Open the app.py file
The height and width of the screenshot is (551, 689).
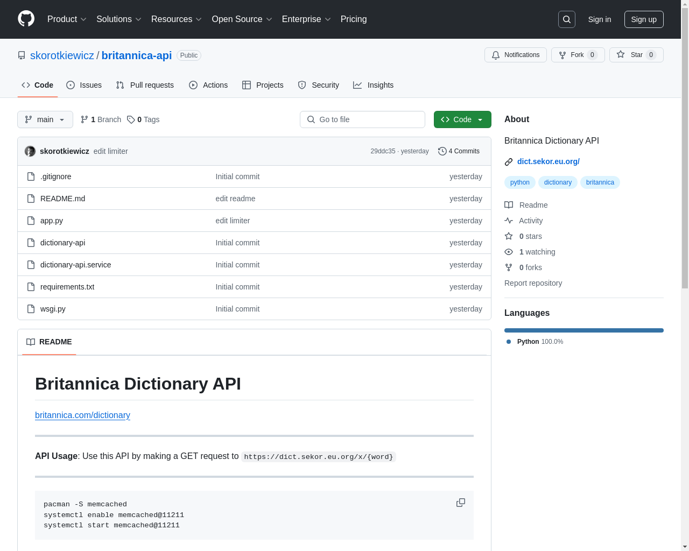[52, 221]
